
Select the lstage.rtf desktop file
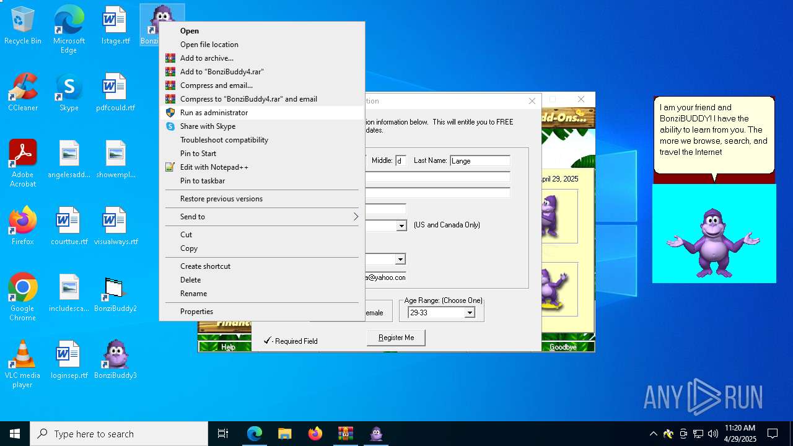pyautogui.click(x=116, y=26)
